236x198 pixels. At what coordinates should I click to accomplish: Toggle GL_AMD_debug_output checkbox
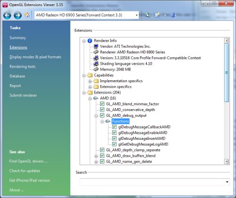coord(102,115)
